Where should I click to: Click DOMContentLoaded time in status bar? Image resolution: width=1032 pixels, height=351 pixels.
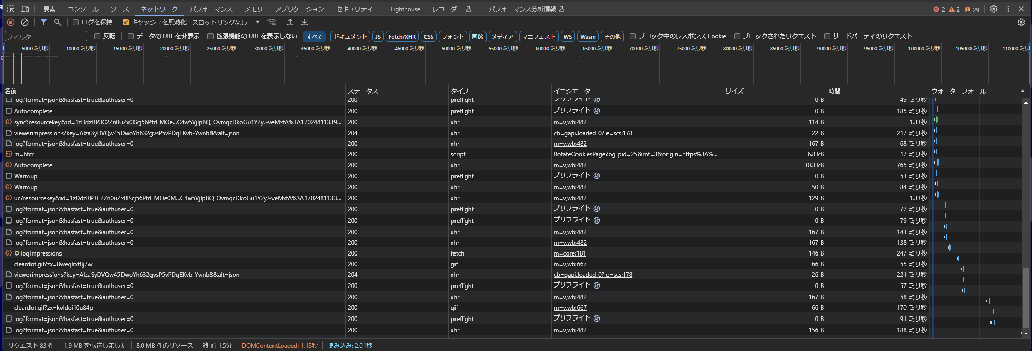280,346
